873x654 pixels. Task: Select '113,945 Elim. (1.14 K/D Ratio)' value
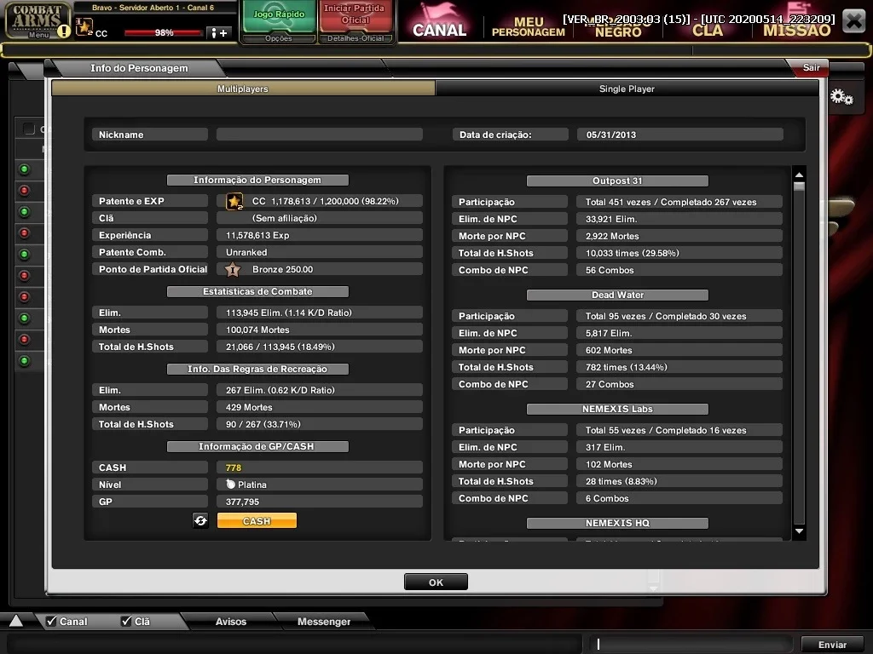288,313
